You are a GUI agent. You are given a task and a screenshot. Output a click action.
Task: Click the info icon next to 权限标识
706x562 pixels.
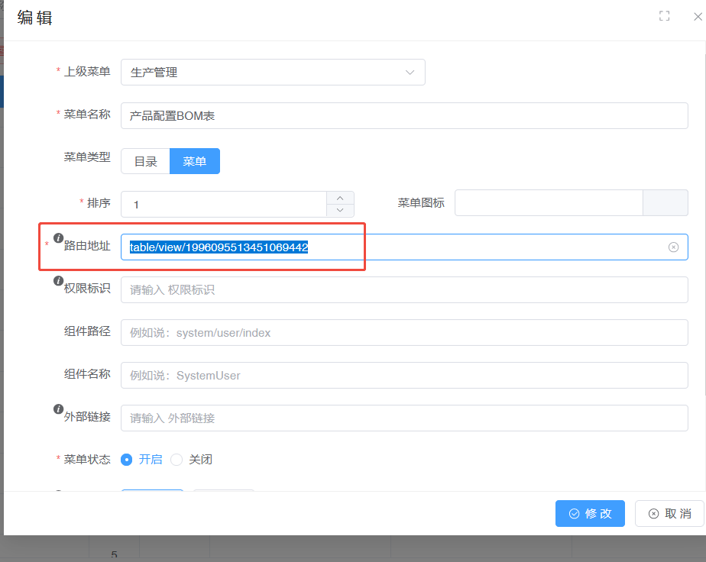pos(58,281)
